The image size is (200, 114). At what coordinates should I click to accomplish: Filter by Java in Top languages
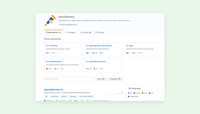pos(145,93)
